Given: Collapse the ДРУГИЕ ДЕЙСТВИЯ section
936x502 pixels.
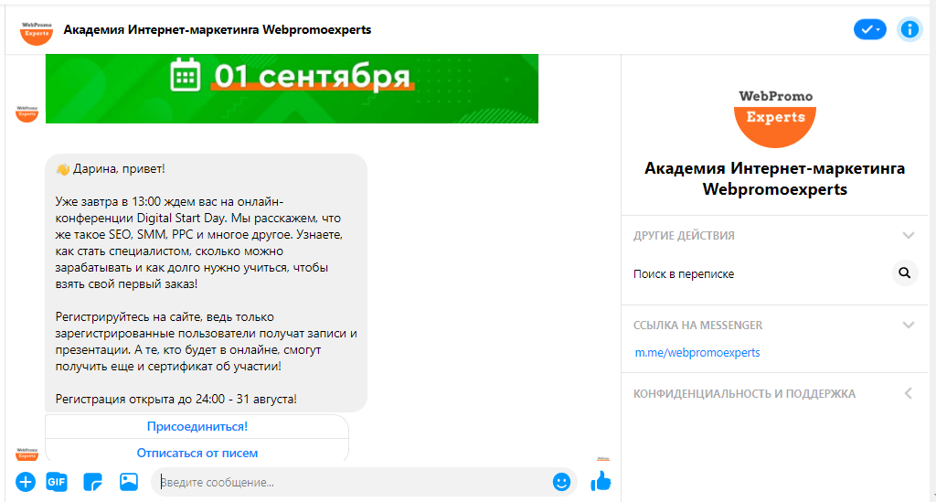Looking at the screenshot, I should point(908,235).
